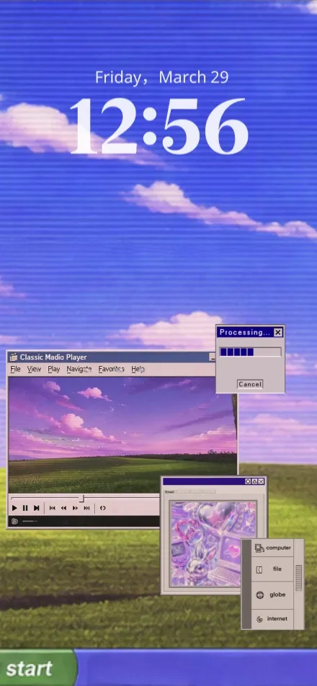
Task: Open the View menu
Action: click(34, 369)
